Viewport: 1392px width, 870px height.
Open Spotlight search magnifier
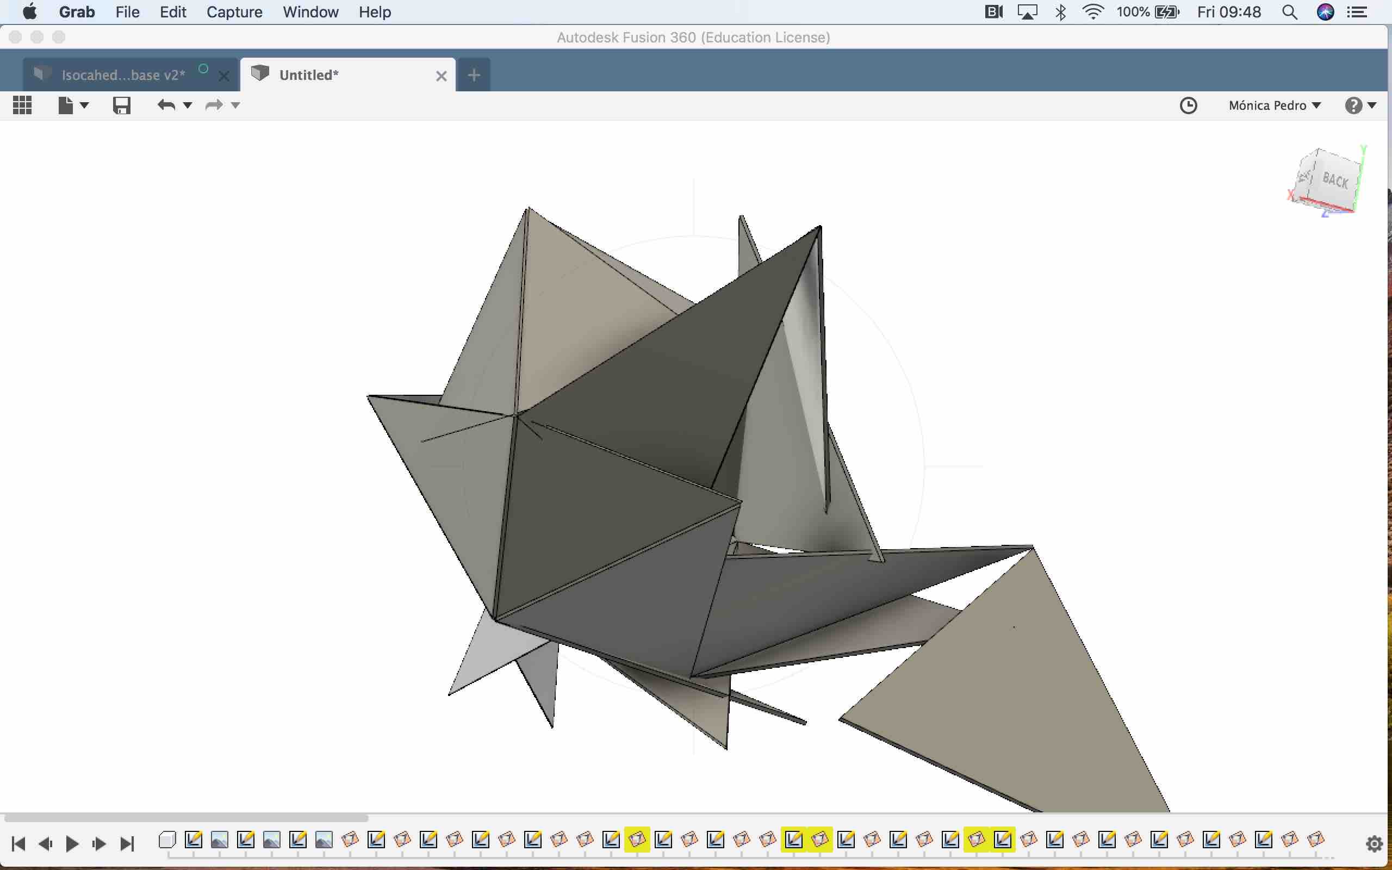[1290, 12]
